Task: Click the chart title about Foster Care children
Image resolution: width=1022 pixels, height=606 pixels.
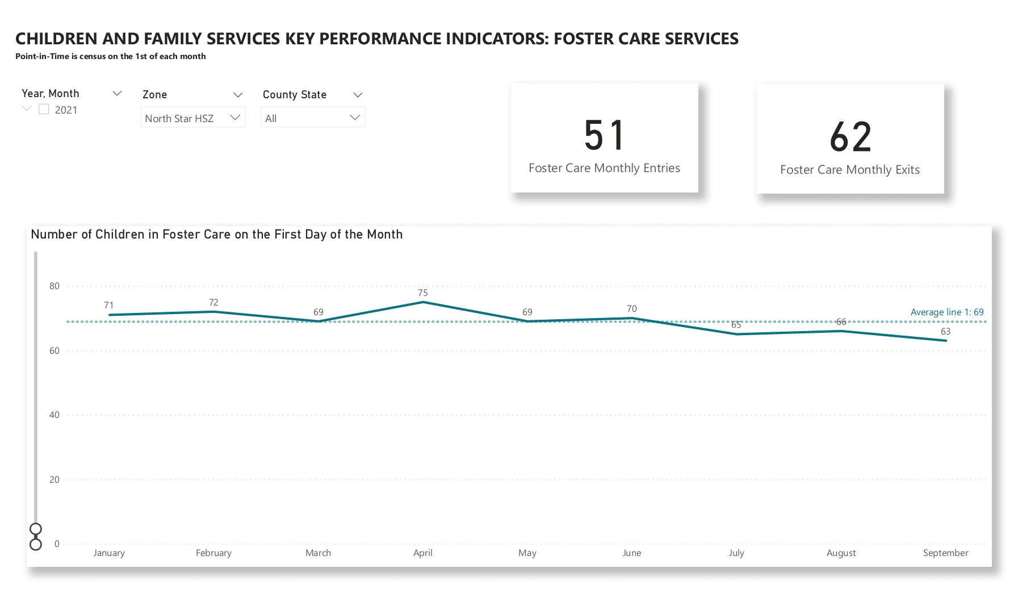Action: tap(217, 233)
